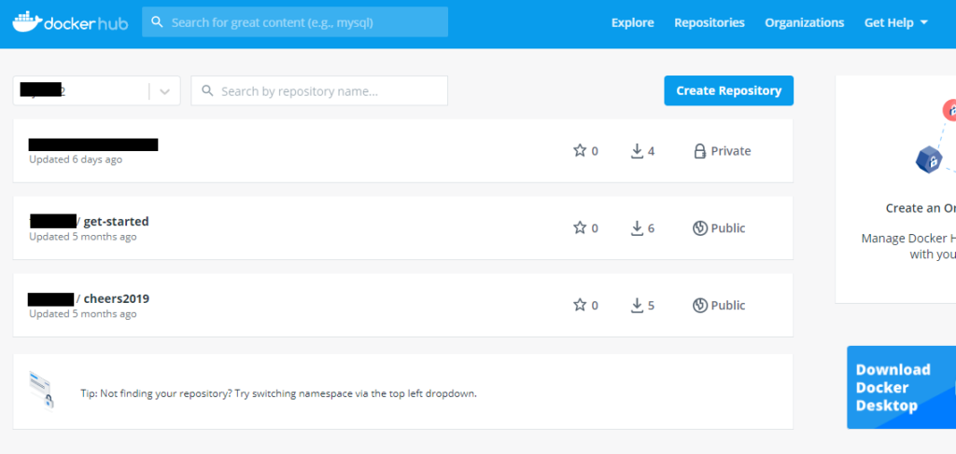
Task: Click 'Create an Or...' heading in side panel
Action: (x=921, y=208)
